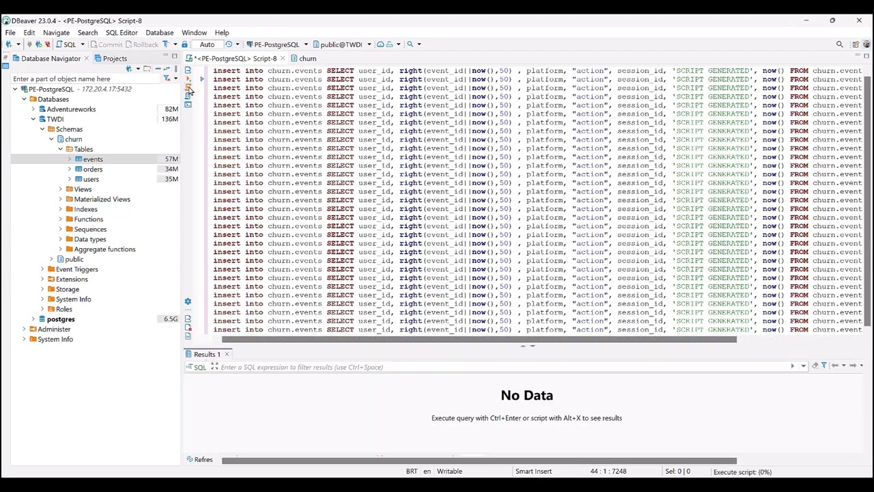Open the Navigate menu

point(56,32)
